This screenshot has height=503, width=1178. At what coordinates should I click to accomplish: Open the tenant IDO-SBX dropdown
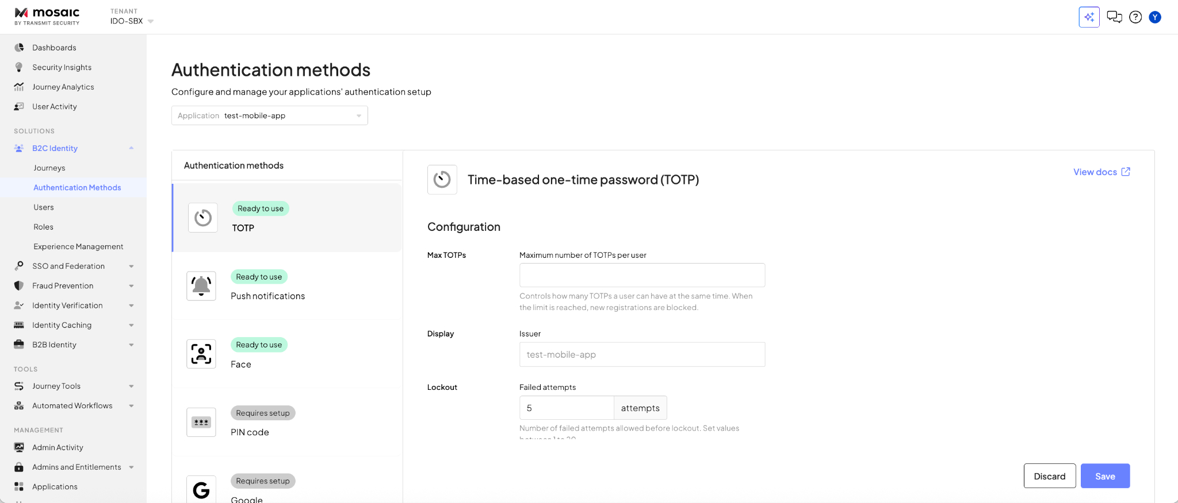pyautogui.click(x=132, y=21)
